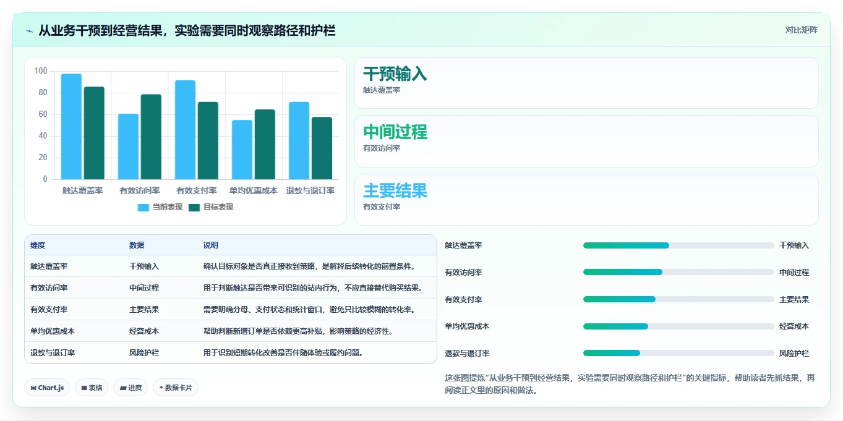Click the target bar for 有效访问率

pos(151,137)
